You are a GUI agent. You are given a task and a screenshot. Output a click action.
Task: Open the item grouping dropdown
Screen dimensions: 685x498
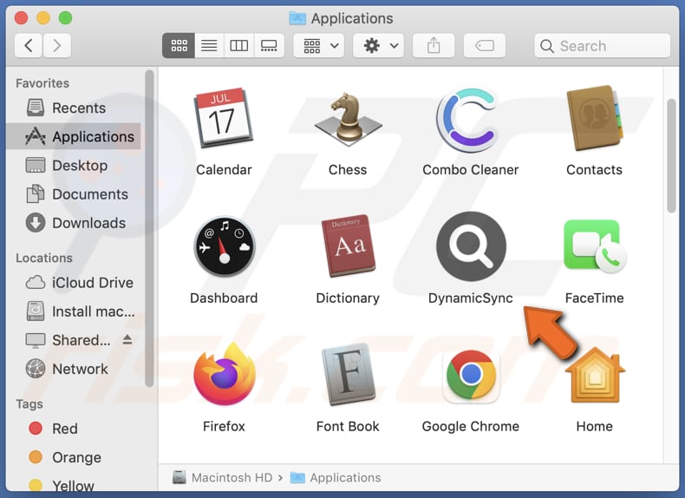coord(319,45)
